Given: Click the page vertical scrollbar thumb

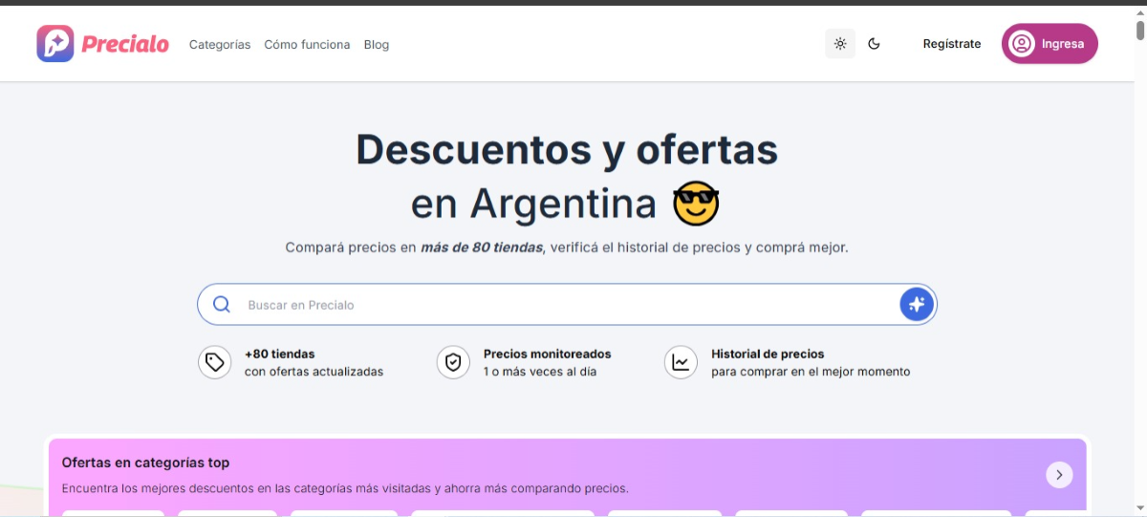Looking at the screenshot, I should (x=1140, y=29).
